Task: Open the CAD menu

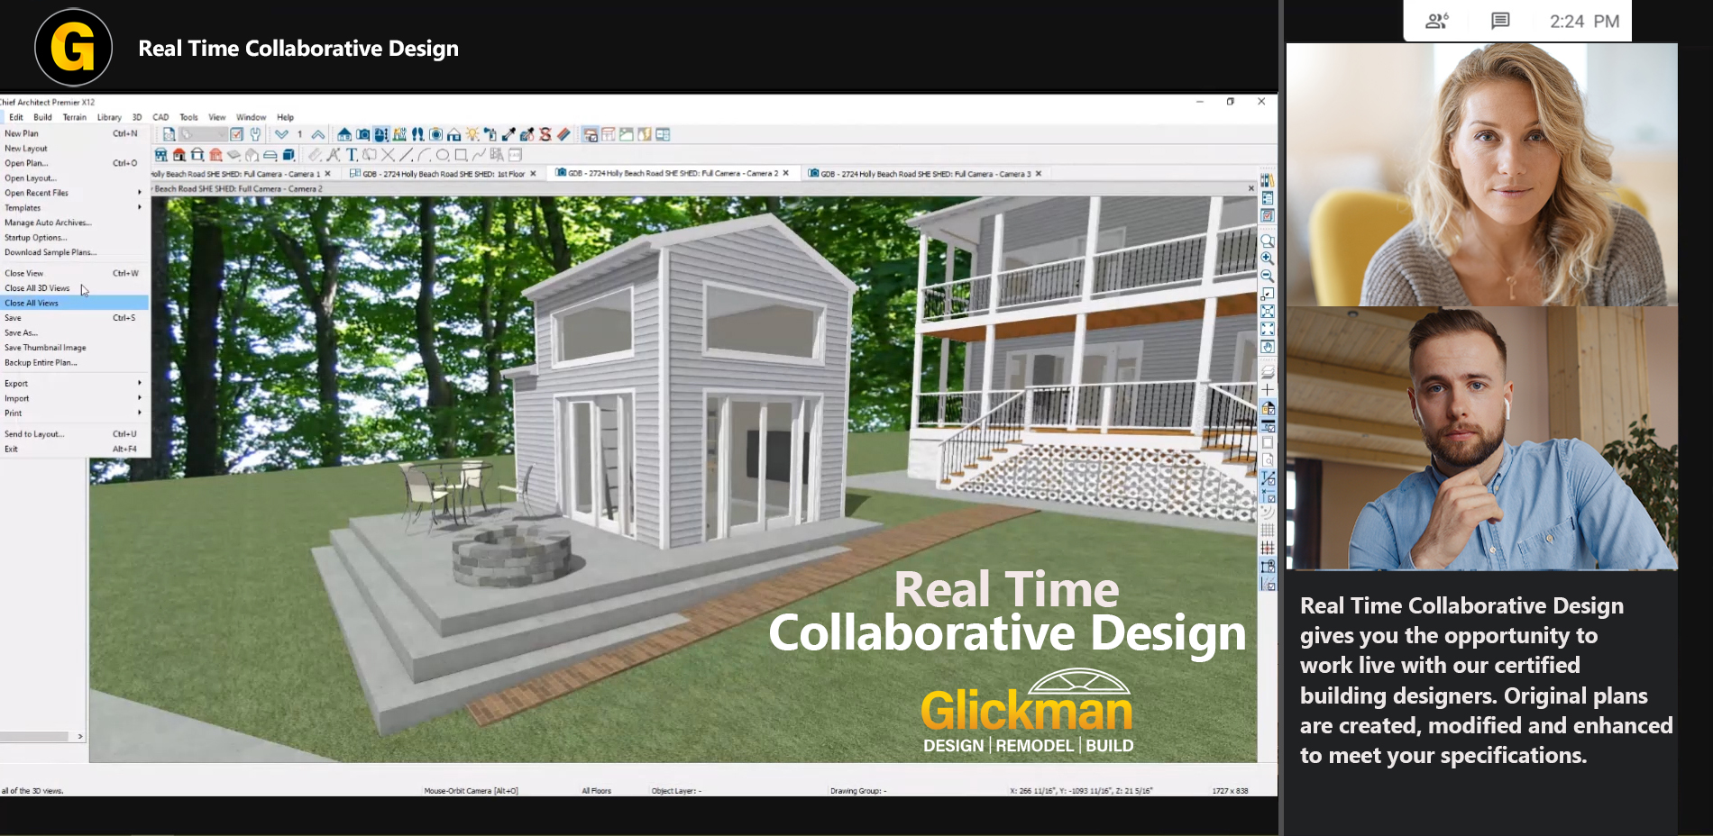Action: coord(160,117)
